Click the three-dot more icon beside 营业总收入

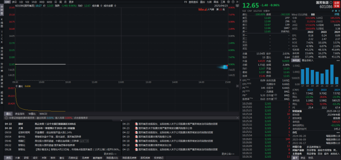coord(338,61)
